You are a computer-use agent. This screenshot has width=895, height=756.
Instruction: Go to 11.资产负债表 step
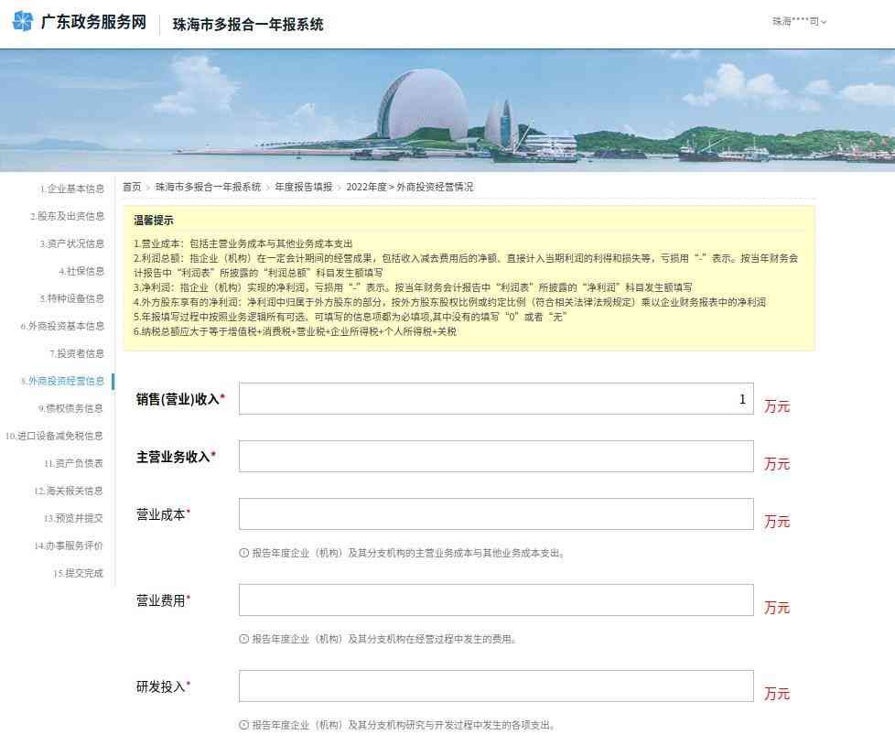72,463
